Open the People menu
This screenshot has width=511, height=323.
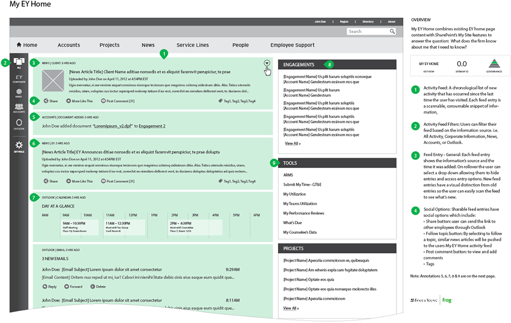coord(241,45)
